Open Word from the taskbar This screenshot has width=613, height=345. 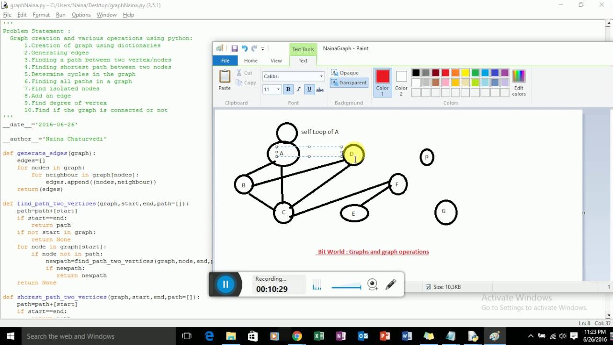(407, 336)
